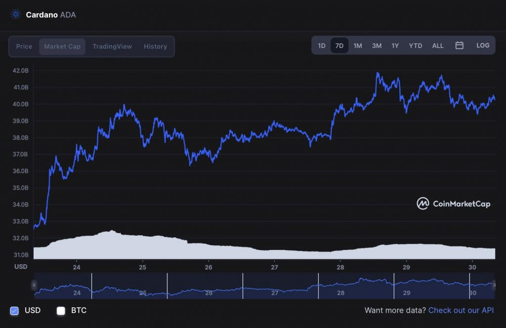Set chart range to 1D
This screenshot has height=328, width=506.
pyautogui.click(x=322, y=46)
